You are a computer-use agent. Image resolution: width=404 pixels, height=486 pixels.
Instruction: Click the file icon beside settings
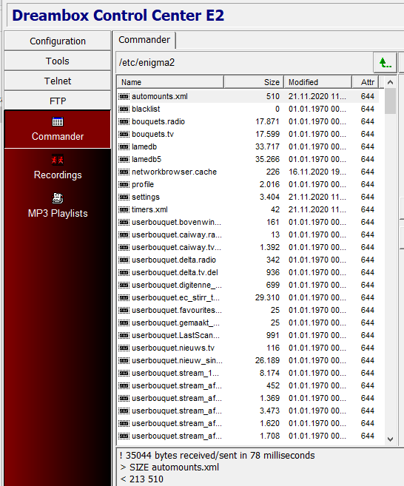tap(124, 197)
